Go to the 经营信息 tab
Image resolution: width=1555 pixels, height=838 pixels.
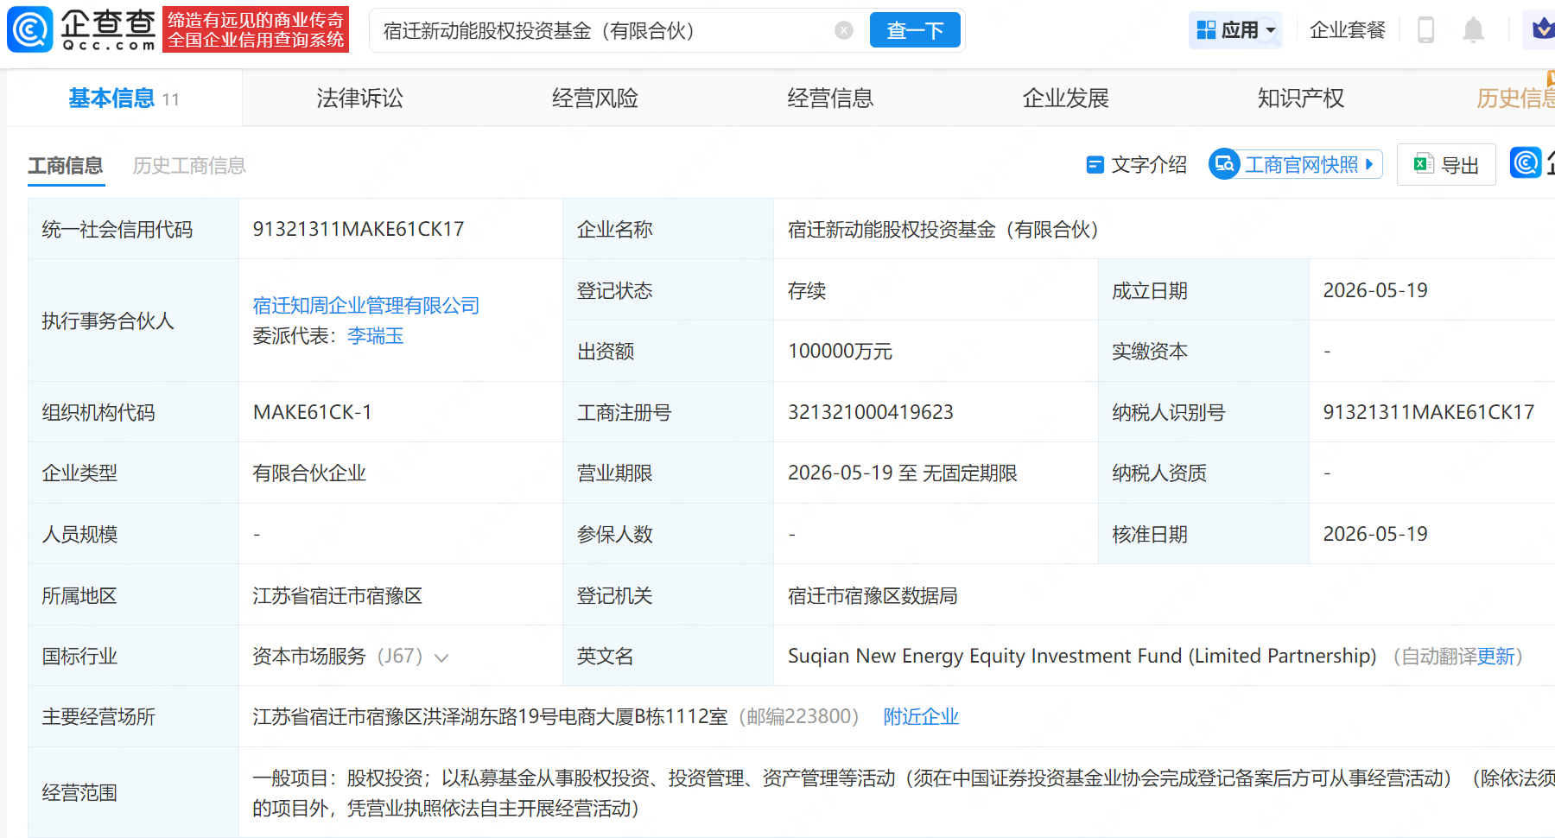pyautogui.click(x=830, y=98)
